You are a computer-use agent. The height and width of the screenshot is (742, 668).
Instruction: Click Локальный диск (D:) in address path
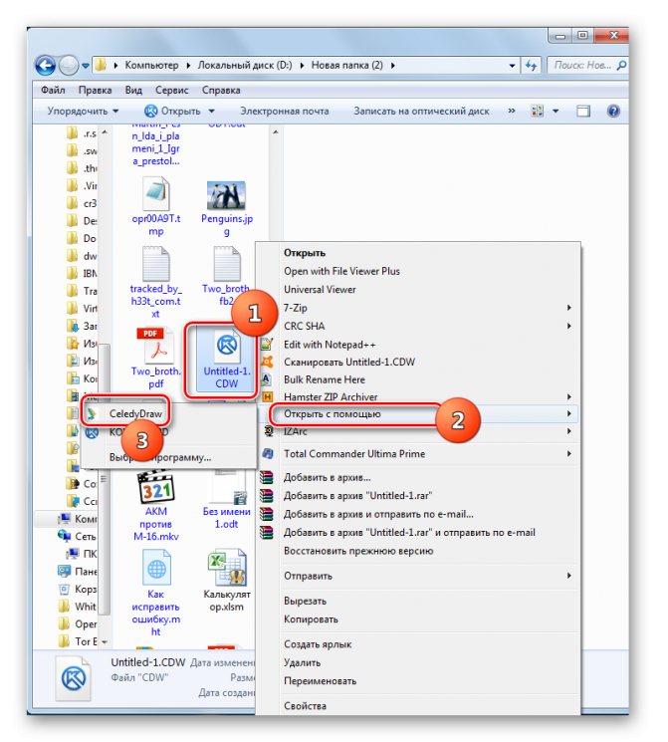245,66
